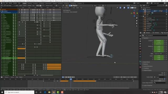Screen dimensions: 168x94
Task: Open the outliner filter dropdown
Action: pyautogui.click(x=164, y=5)
